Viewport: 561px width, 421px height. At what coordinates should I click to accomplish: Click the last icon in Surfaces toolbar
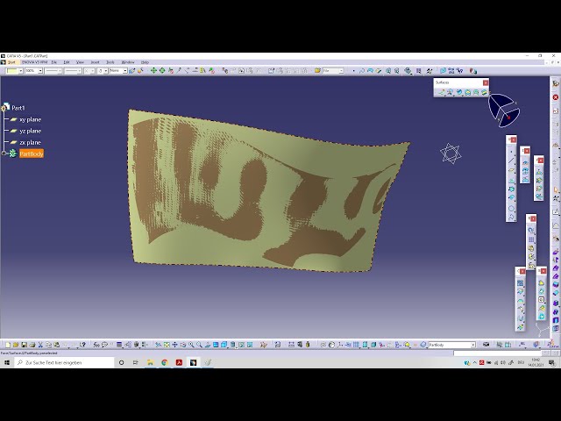point(484,92)
